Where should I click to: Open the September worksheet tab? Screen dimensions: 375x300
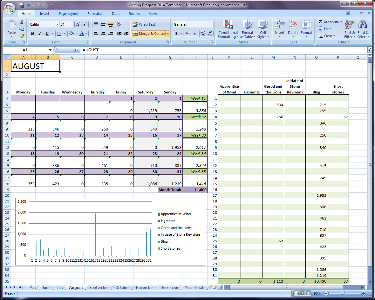tap(99, 287)
